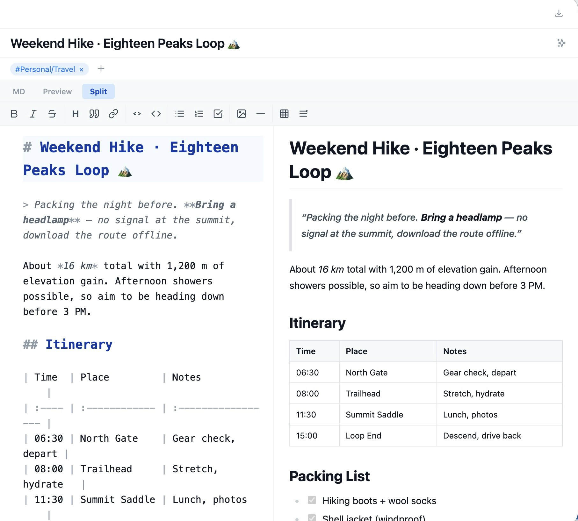
Task: Insert an image
Action: click(242, 114)
